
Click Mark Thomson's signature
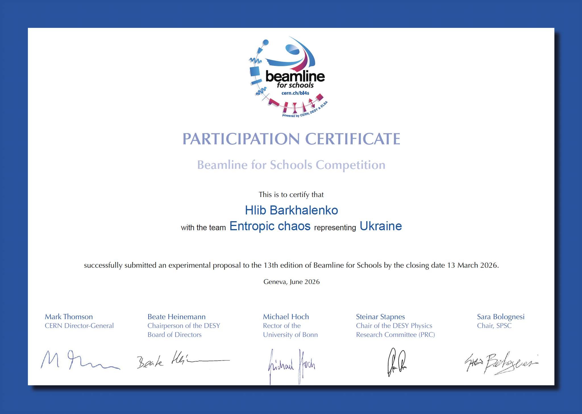80,360
